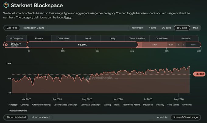Open the Finance category tab
The width and height of the screenshot is (207, 123).
pos(39,38)
